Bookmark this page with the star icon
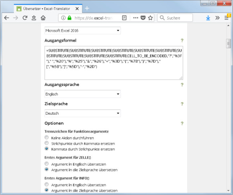 tap(150, 18)
